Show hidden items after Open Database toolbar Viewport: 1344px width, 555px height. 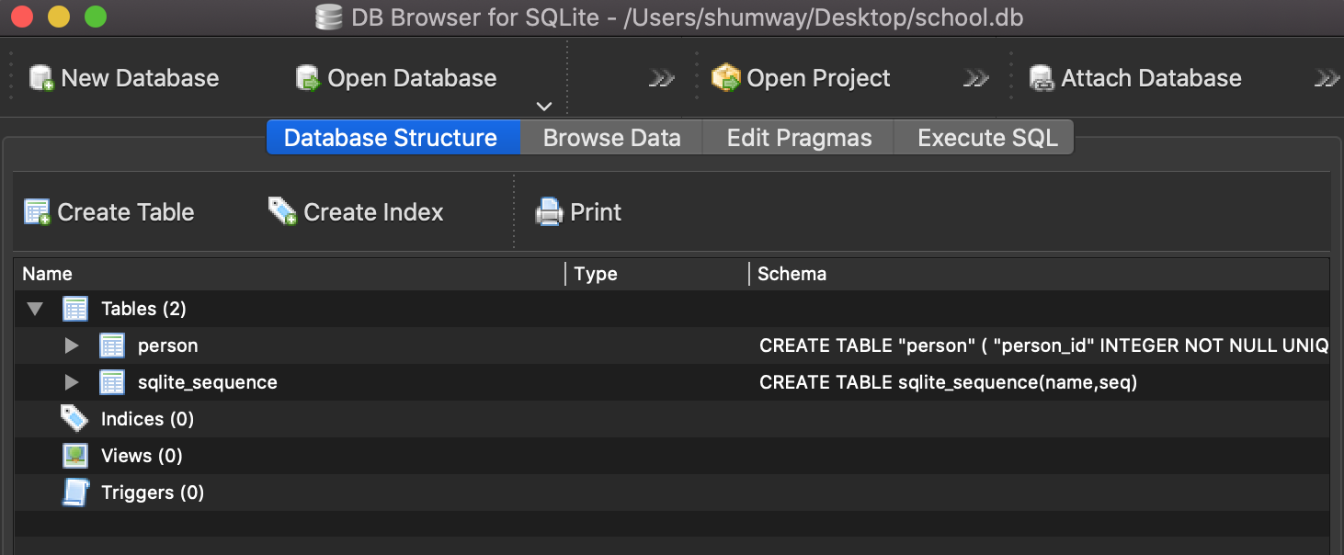[x=662, y=78]
